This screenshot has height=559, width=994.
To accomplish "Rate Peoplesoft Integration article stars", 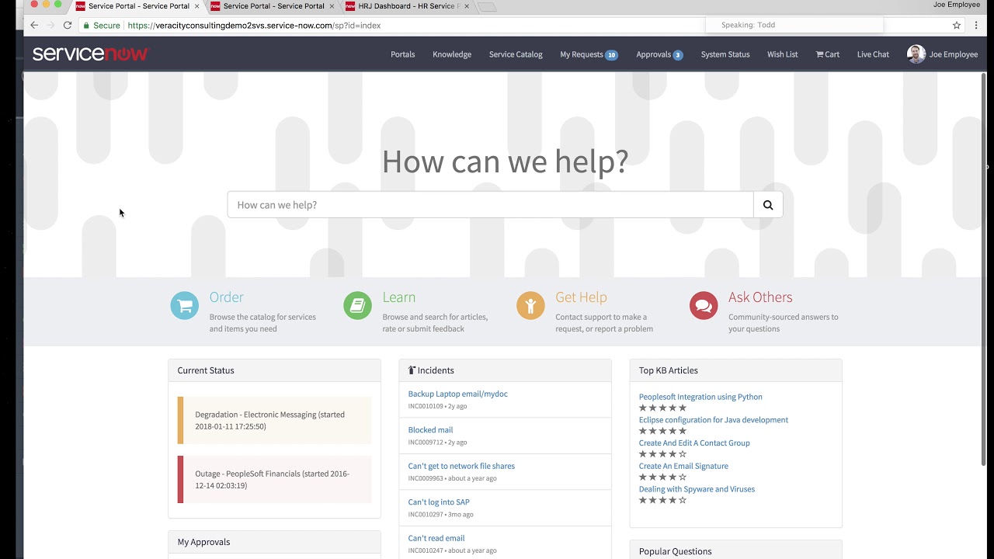I will pos(662,408).
